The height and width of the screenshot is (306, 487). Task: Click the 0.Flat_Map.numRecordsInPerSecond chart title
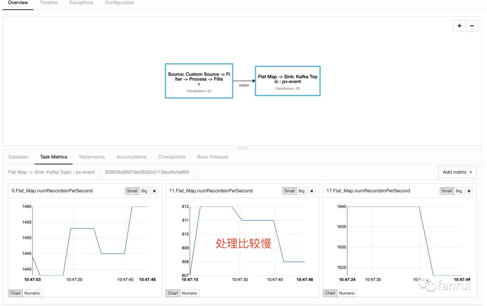click(52, 190)
